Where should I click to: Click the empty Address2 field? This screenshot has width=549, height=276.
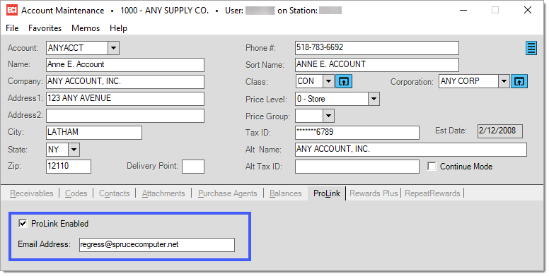[x=125, y=116]
